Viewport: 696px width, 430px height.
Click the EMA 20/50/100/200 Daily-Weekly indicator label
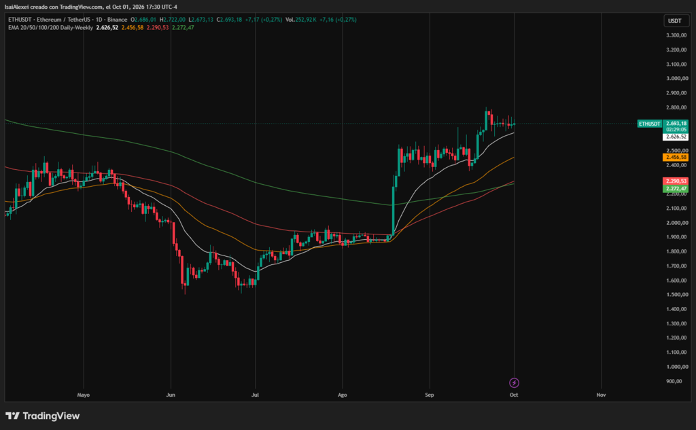(x=50, y=28)
